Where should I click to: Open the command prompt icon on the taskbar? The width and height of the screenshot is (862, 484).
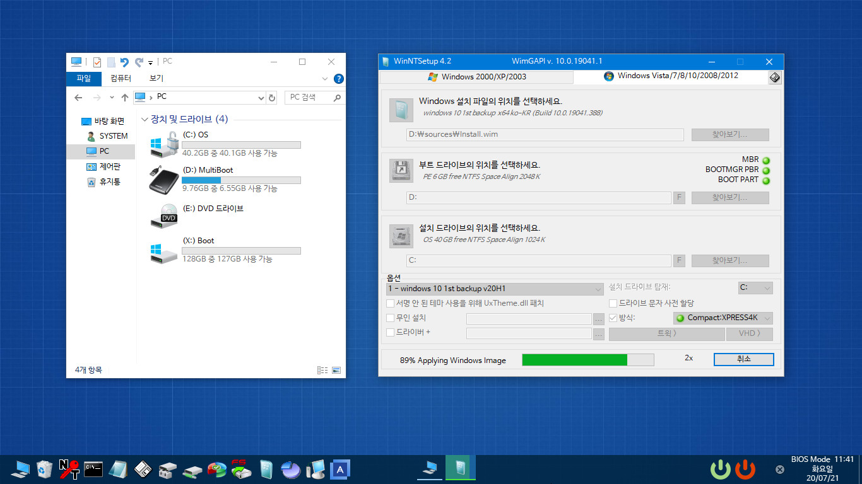[93, 468]
